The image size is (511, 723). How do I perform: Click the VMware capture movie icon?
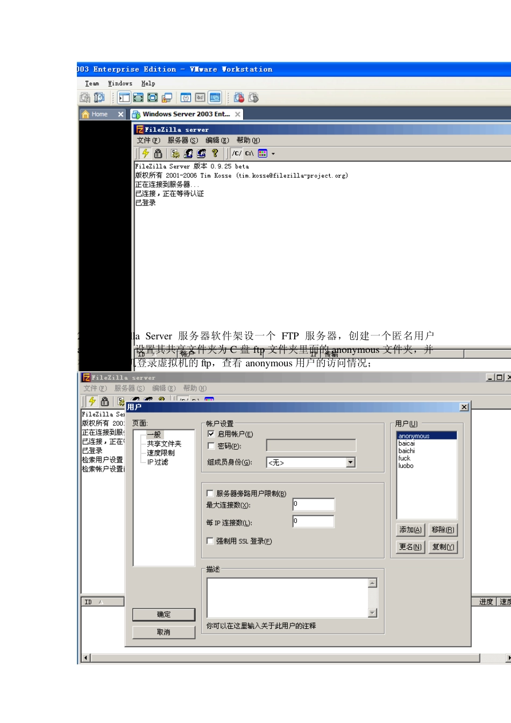tap(253, 97)
